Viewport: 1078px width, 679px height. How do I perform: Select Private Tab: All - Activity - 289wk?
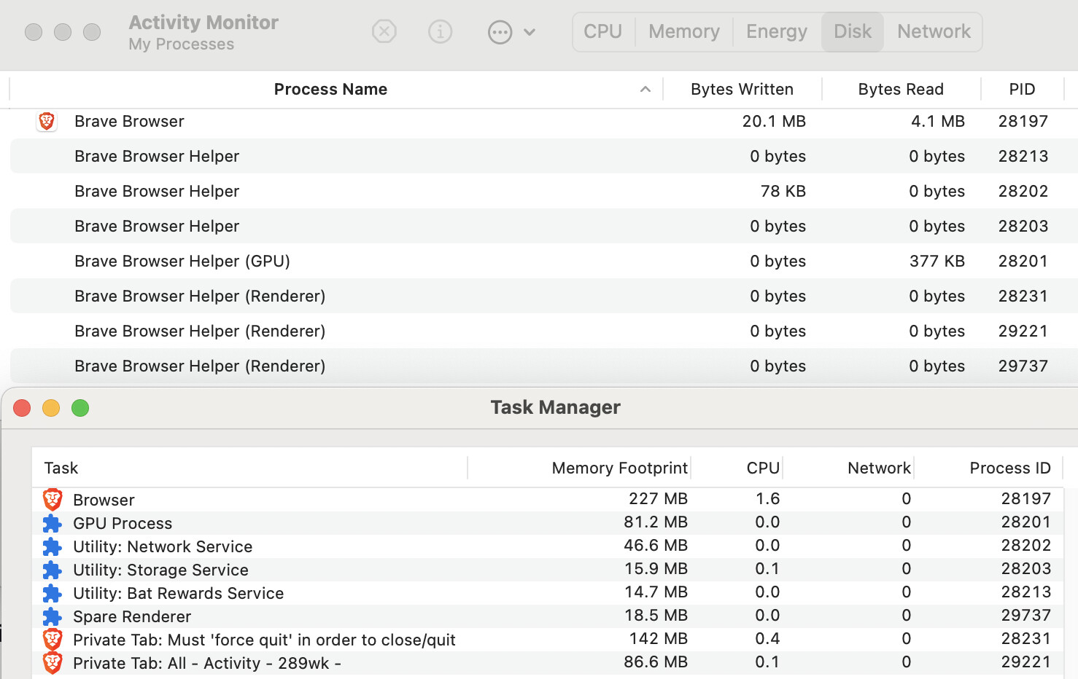click(x=548, y=663)
